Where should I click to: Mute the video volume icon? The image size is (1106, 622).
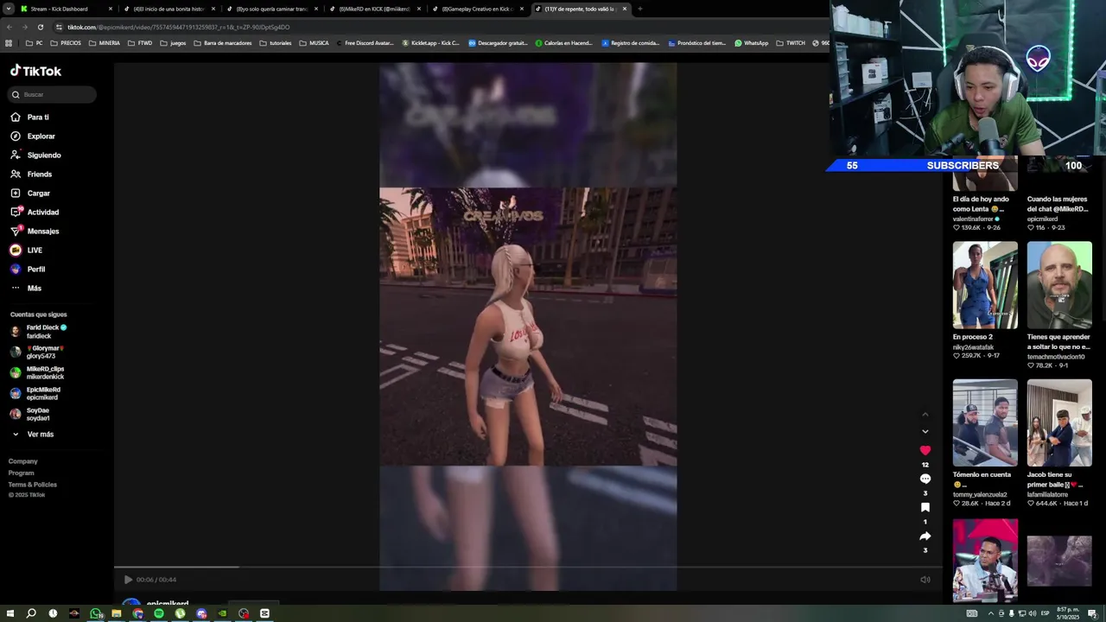pos(925,580)
